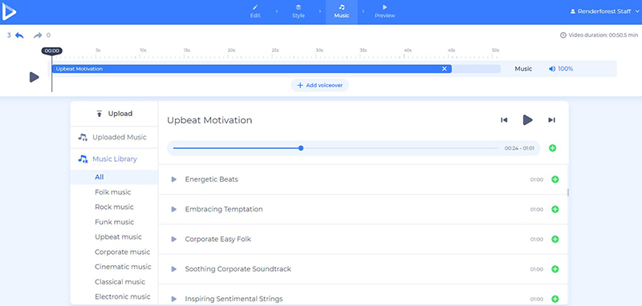Click the Energetic Beats track title
The height and width of the screenshot is (306, 642).
[211, 179]
